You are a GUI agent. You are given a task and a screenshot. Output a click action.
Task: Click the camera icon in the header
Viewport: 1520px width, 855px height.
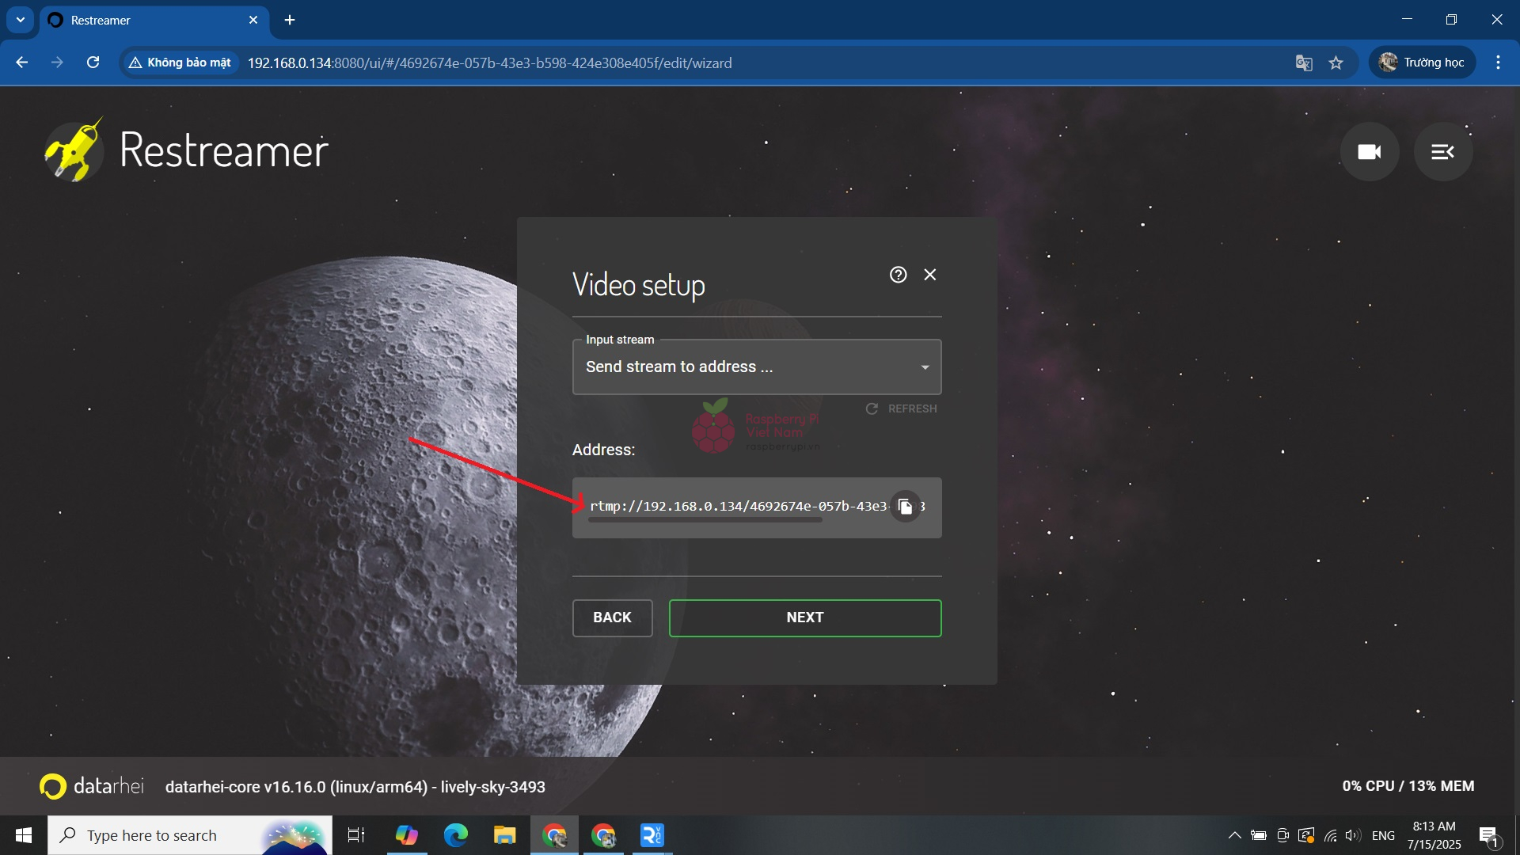click(1369, 151)
